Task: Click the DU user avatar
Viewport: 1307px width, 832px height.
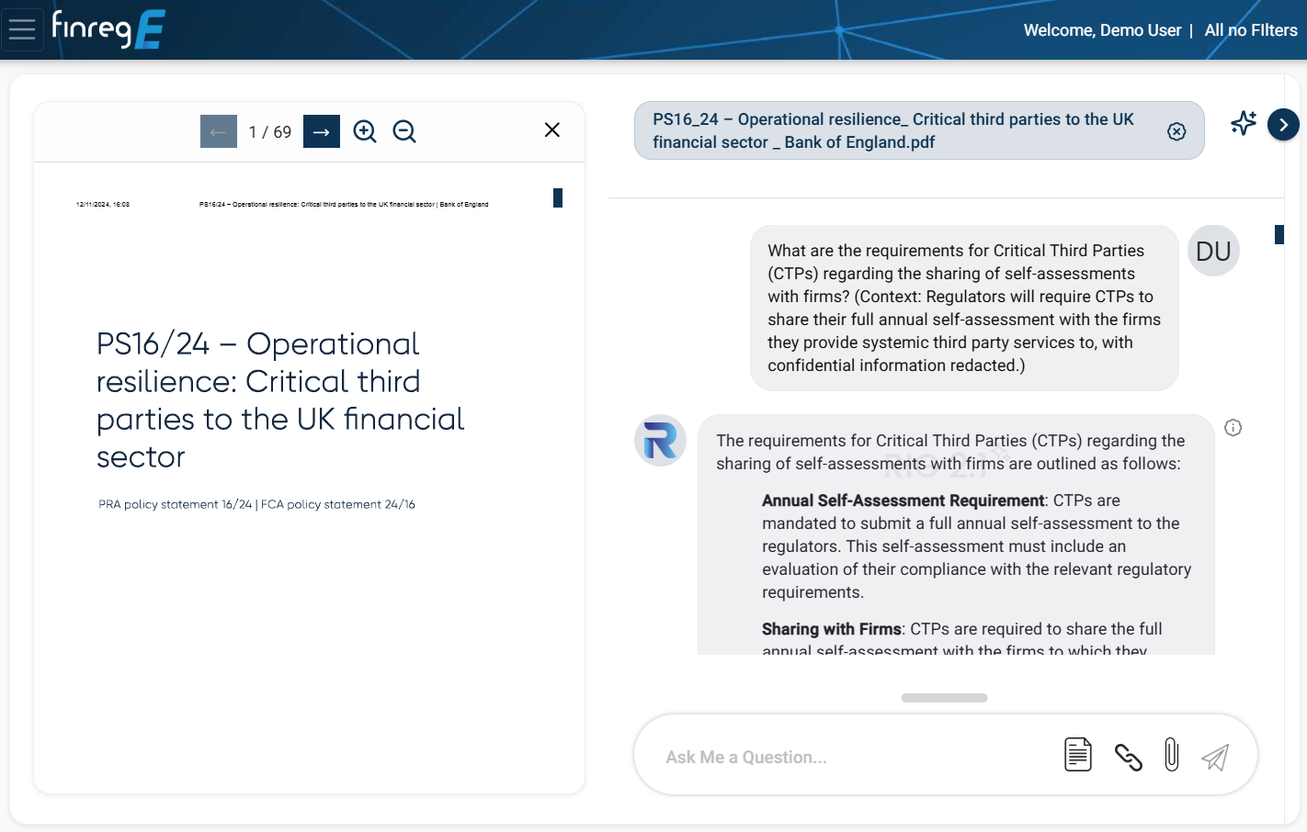Action: point(1213,251)
